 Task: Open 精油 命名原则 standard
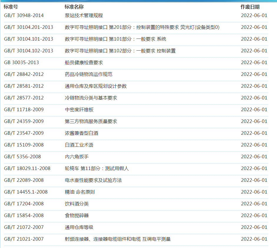[80, 192]
